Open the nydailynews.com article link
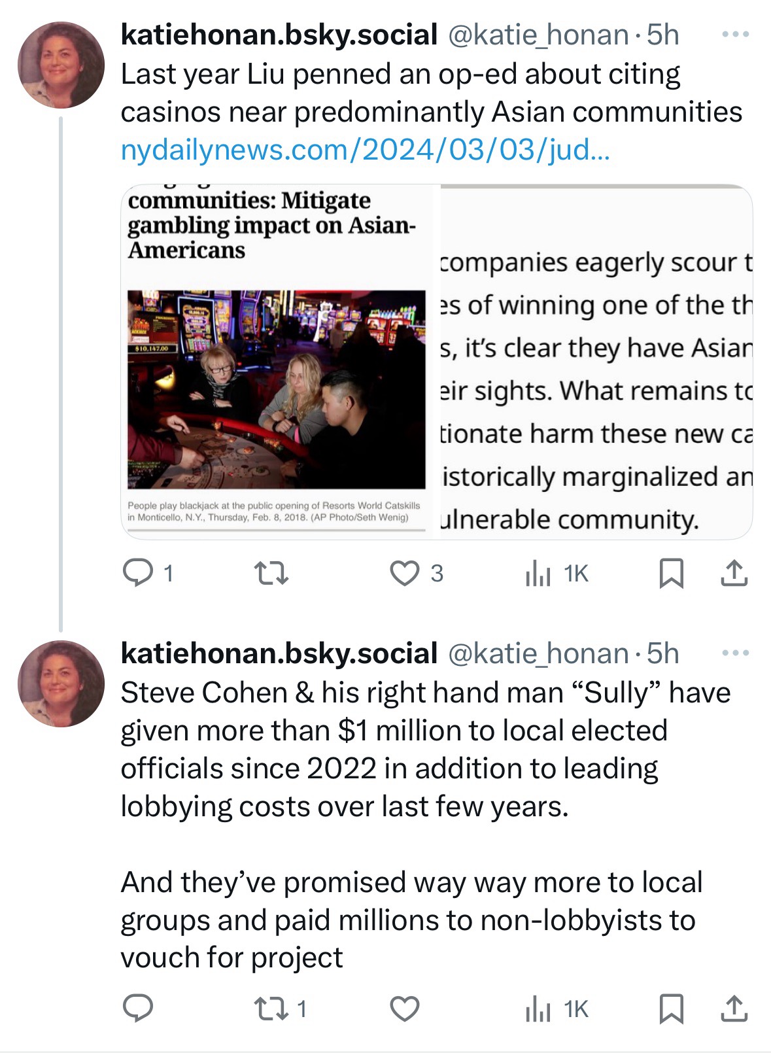Image resolution: width=771 pixels, height=1055 pixels. [365, 150]
